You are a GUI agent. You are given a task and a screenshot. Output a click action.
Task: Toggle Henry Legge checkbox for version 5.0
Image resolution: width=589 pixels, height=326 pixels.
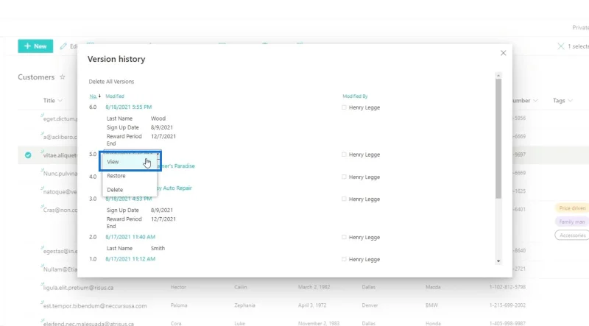[344, 155]
